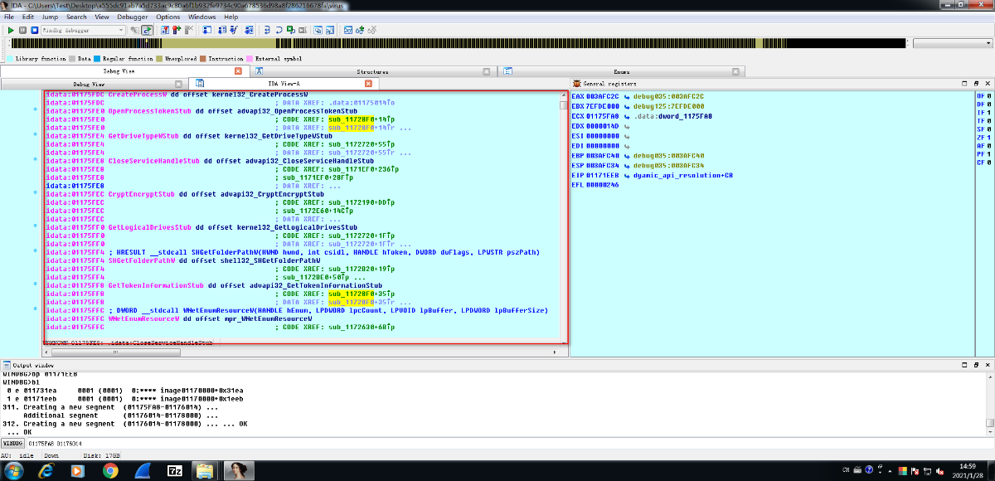Viewport: 995px width, 481px height.
Task: Click the WINDBG command line button
Action: coord(12,444)
